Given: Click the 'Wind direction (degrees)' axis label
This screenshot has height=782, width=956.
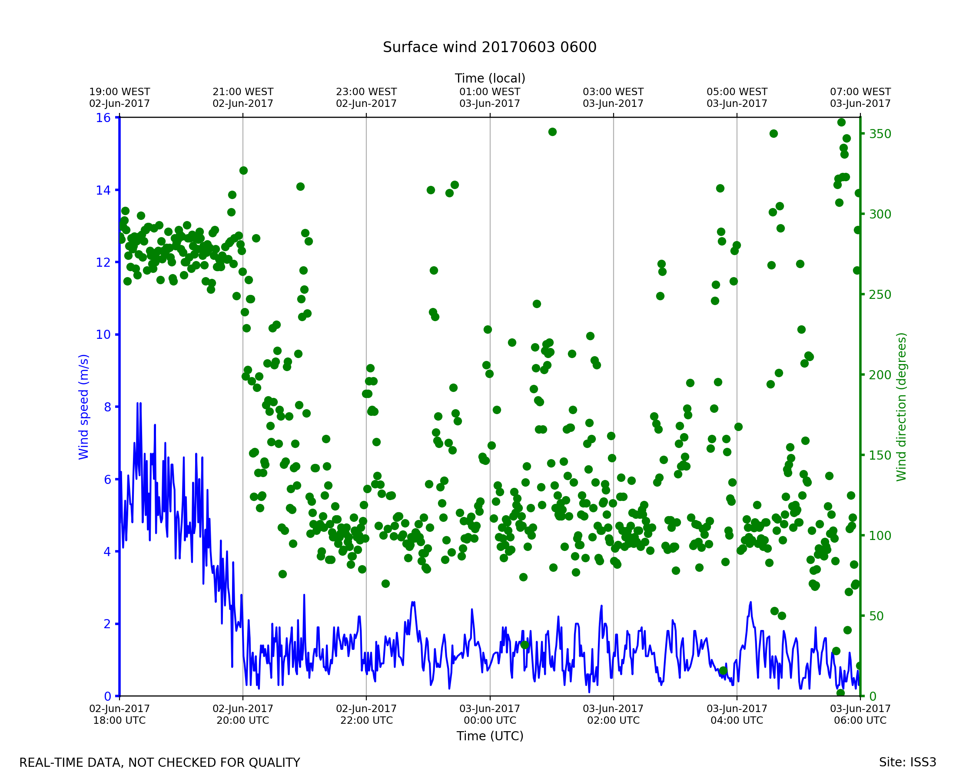Looking at the screenshot, I should tap(901, 407).
